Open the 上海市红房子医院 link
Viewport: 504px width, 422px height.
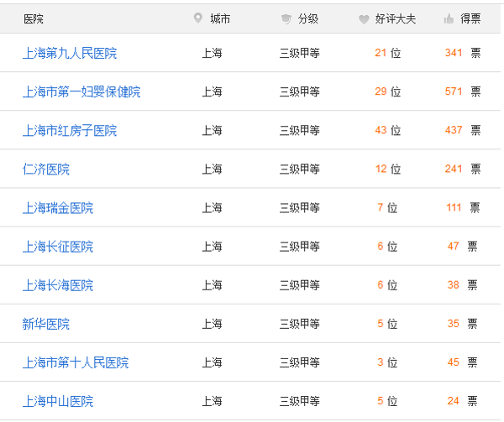[70, 131]
